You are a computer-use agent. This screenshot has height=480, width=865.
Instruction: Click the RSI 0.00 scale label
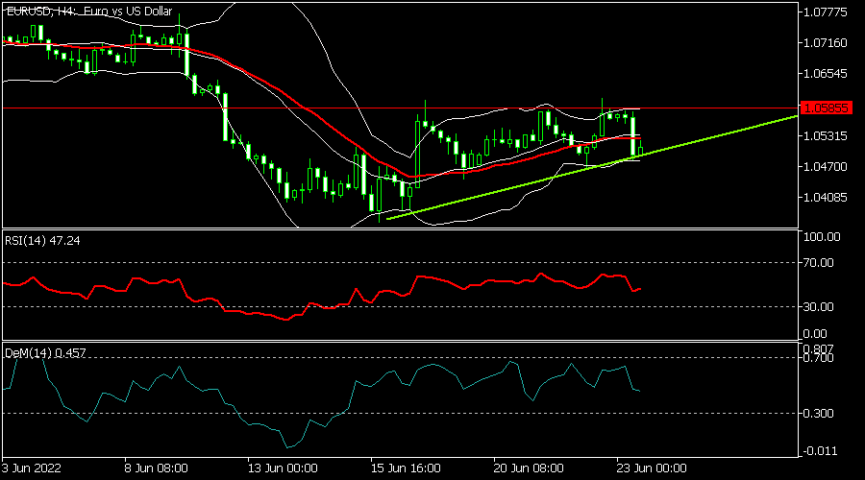pos(815,334)
